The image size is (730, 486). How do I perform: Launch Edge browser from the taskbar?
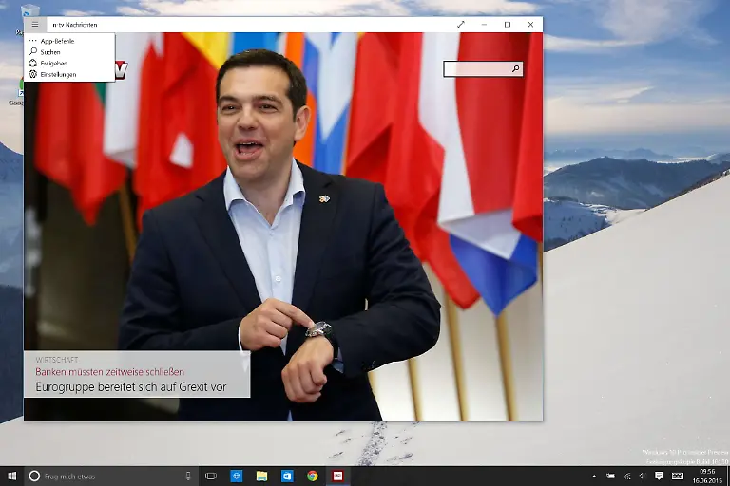click(x=237, y=476)
